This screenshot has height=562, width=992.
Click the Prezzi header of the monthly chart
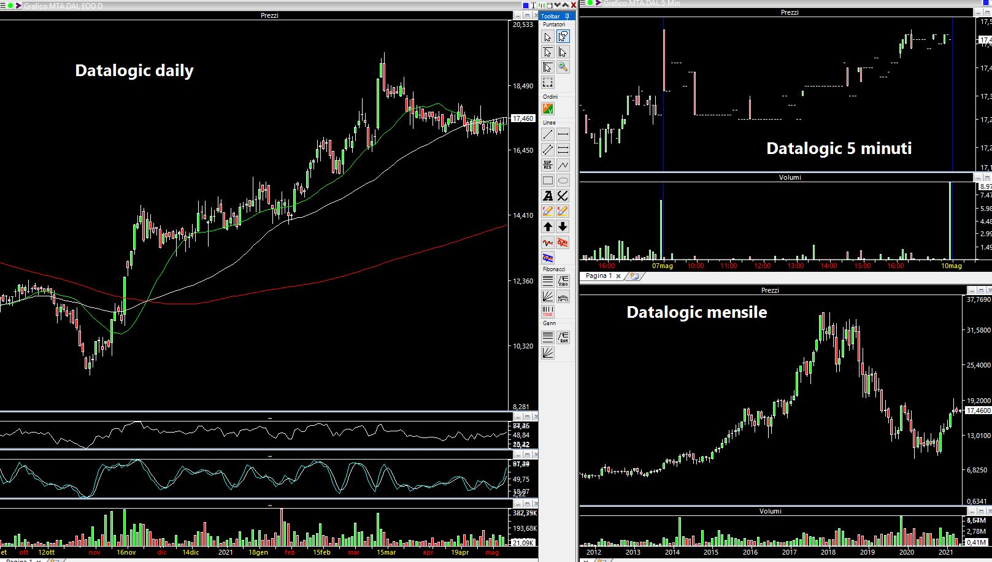click(770, 290)
